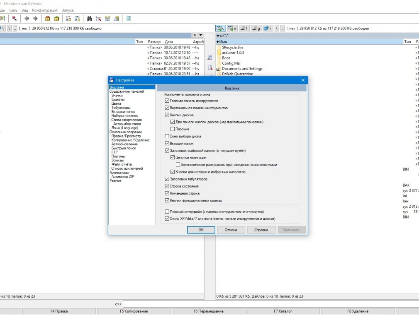Click the network neighborhood drive button in right panel

(268, 28)
